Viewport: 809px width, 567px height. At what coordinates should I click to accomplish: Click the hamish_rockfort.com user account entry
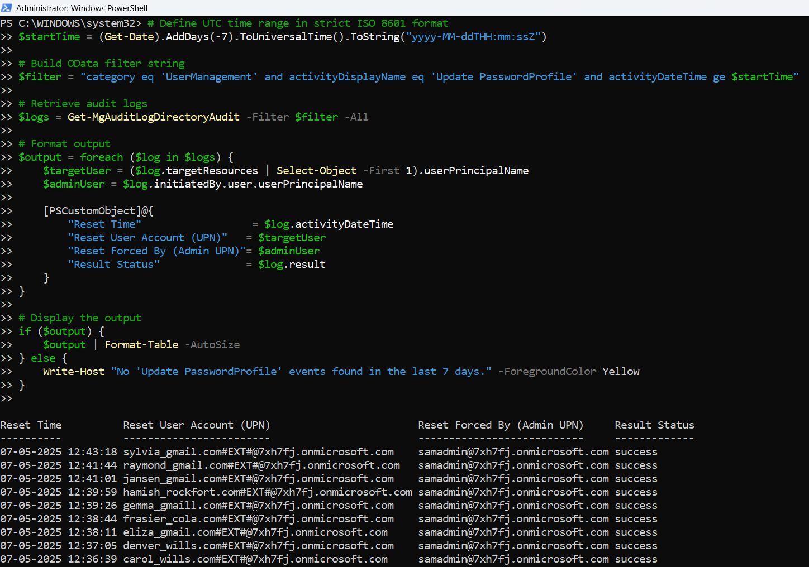point(267,492)
